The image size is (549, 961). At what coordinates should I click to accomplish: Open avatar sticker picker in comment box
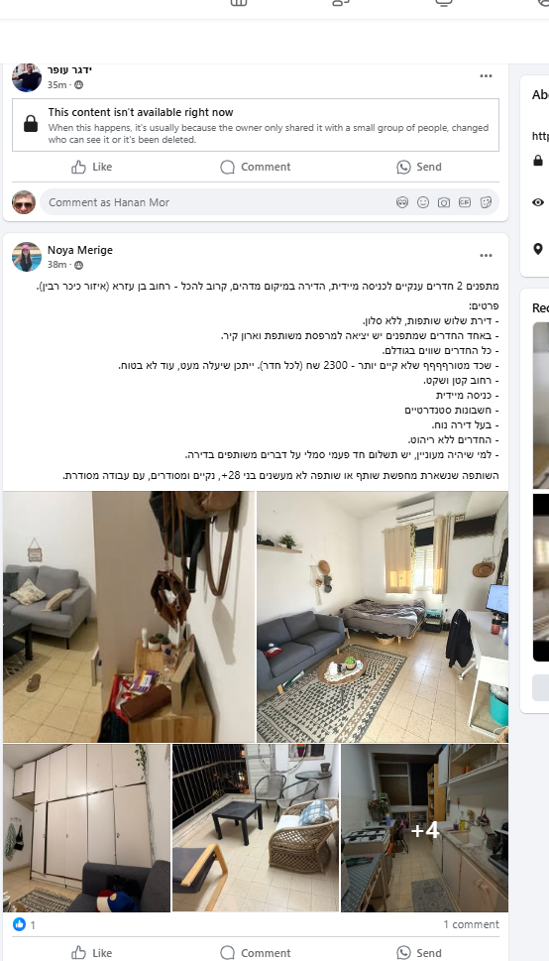402,202
